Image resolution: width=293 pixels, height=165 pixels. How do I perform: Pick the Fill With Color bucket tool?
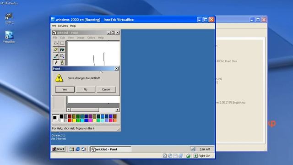(62, 49)
